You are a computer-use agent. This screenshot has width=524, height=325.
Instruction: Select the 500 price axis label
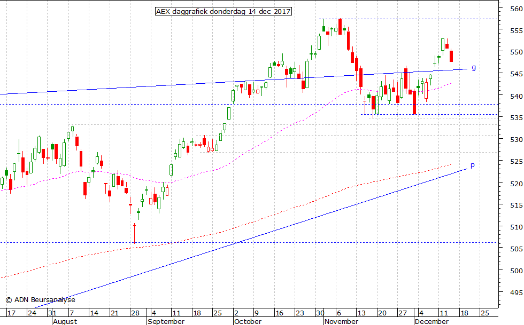point(517,271)
